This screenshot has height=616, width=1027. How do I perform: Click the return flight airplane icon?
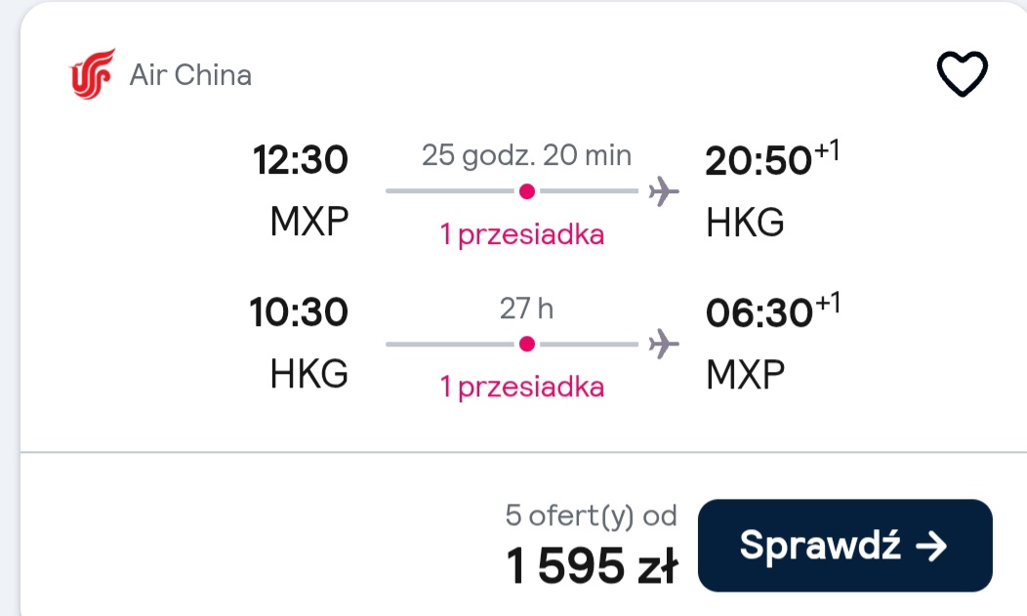(x=664, y=344)
